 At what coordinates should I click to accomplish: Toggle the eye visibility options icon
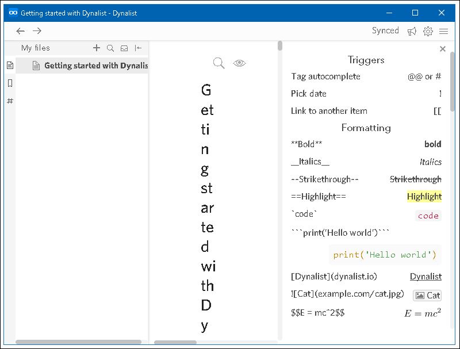point(239,63)
